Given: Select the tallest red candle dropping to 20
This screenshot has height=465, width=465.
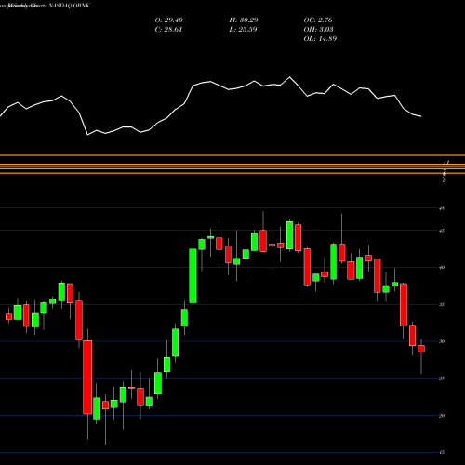Looking at the screenshot, I should (87, 377).
